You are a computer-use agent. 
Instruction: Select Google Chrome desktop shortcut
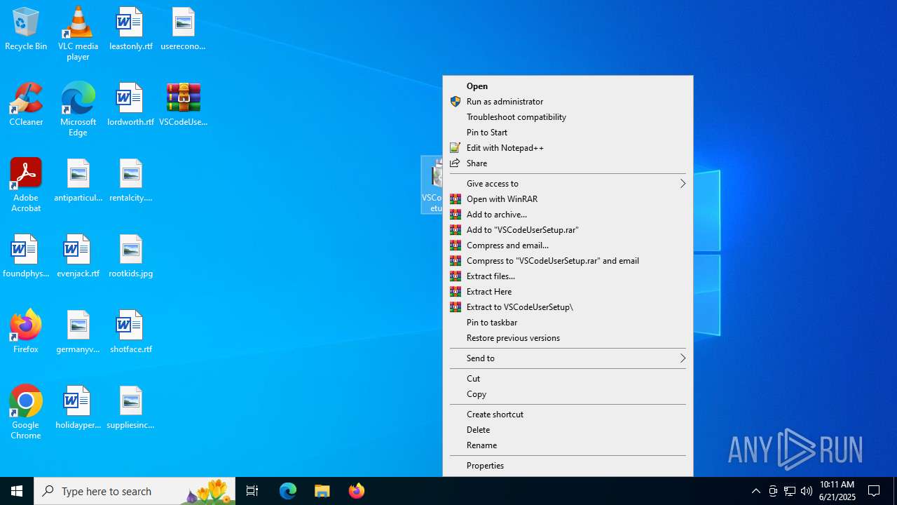tap(26, 412)
